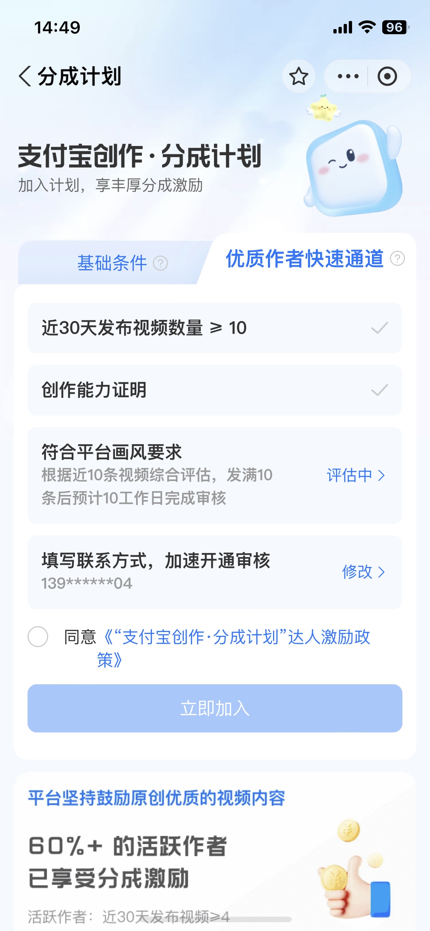Tap the back arrow icon
The height and width of the screenshot is (931, 430).
(x=25, y=76)
